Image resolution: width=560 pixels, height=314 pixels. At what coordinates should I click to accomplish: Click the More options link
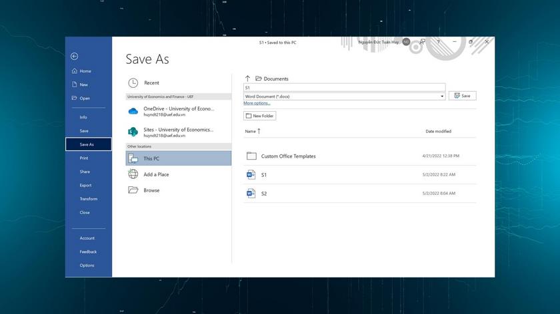257,104
